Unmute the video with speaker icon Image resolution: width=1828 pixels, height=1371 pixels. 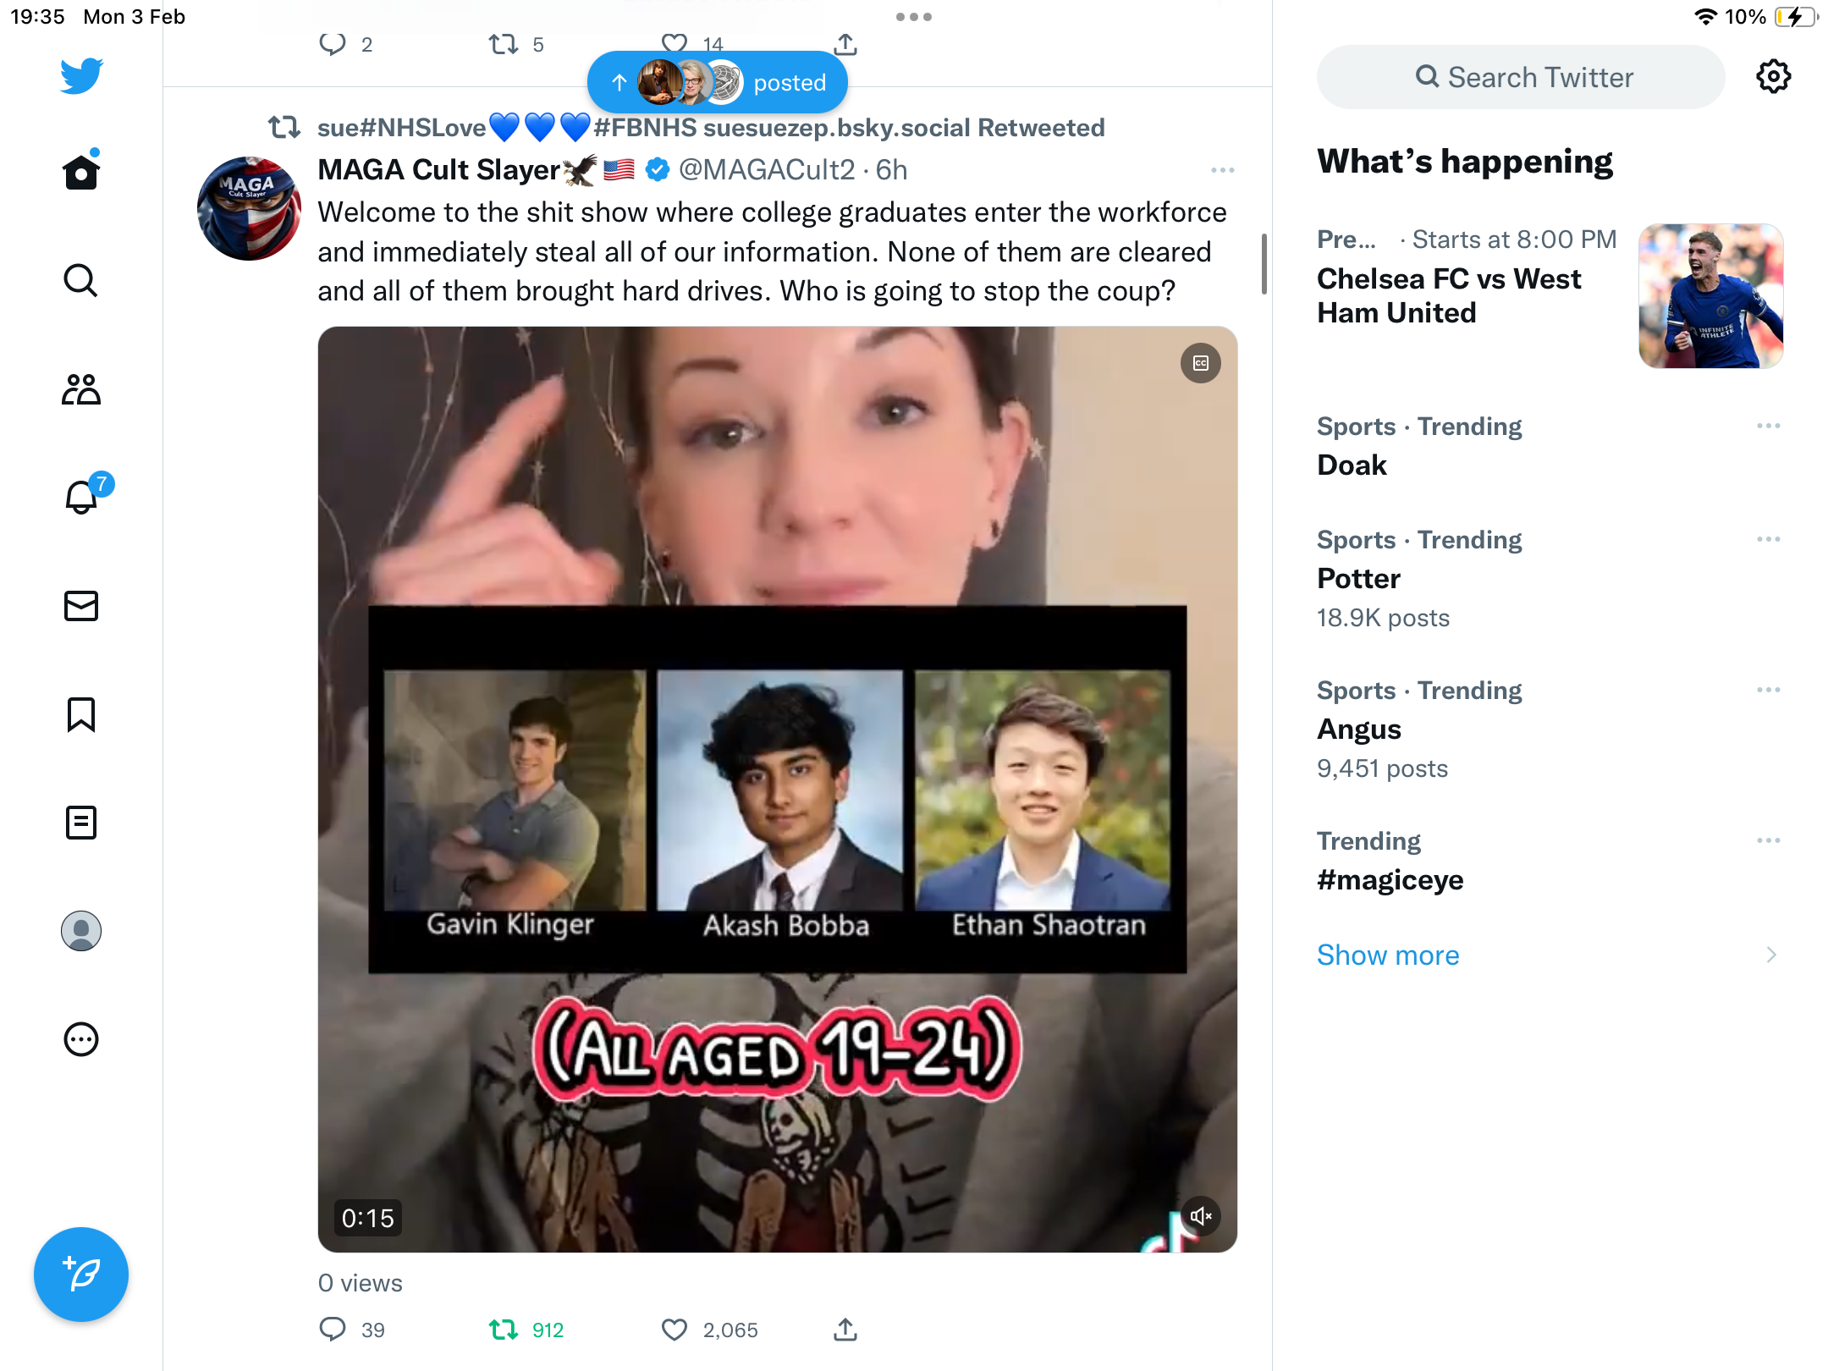pos(1201,1216)
